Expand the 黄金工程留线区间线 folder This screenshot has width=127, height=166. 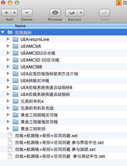[8, 122]
